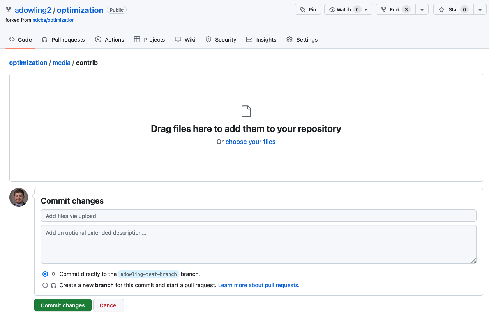Click the git-commit icon beside Commit directly
This screenshot has height=316, width=489.
pos(53,274)
